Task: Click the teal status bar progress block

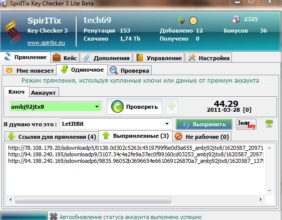Action: [24, 216]
